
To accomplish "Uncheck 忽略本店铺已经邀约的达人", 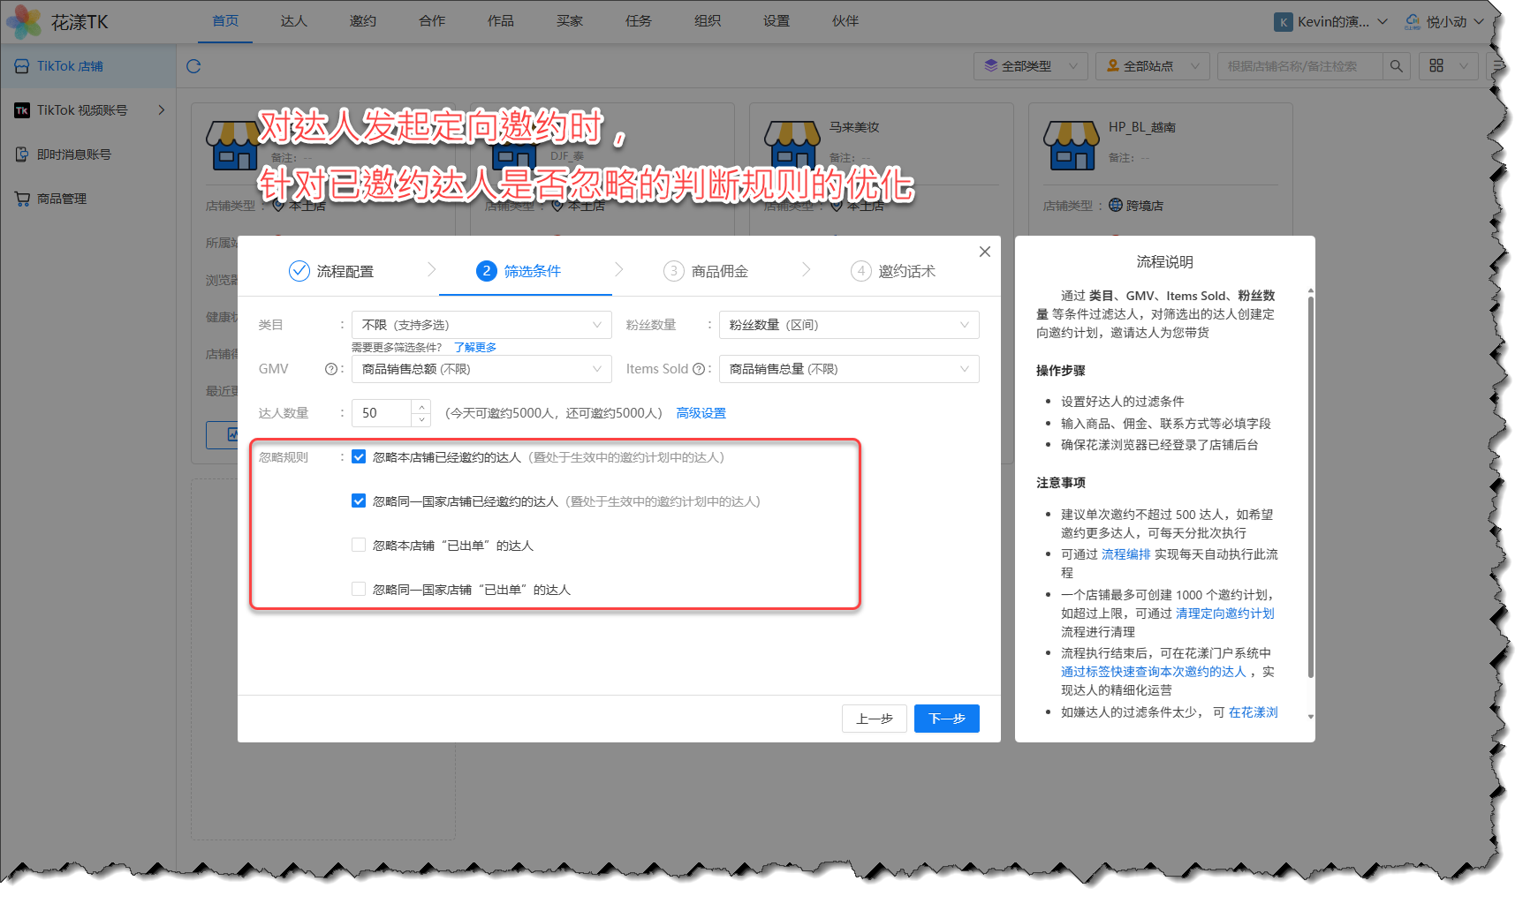I will click(x=359, y=457).
